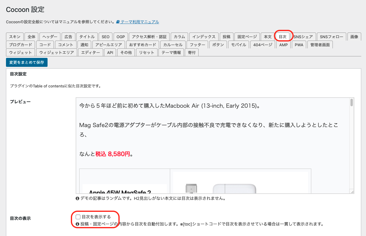Open the アピールエリア tab
366x236 pixels.
coord(109,45)
